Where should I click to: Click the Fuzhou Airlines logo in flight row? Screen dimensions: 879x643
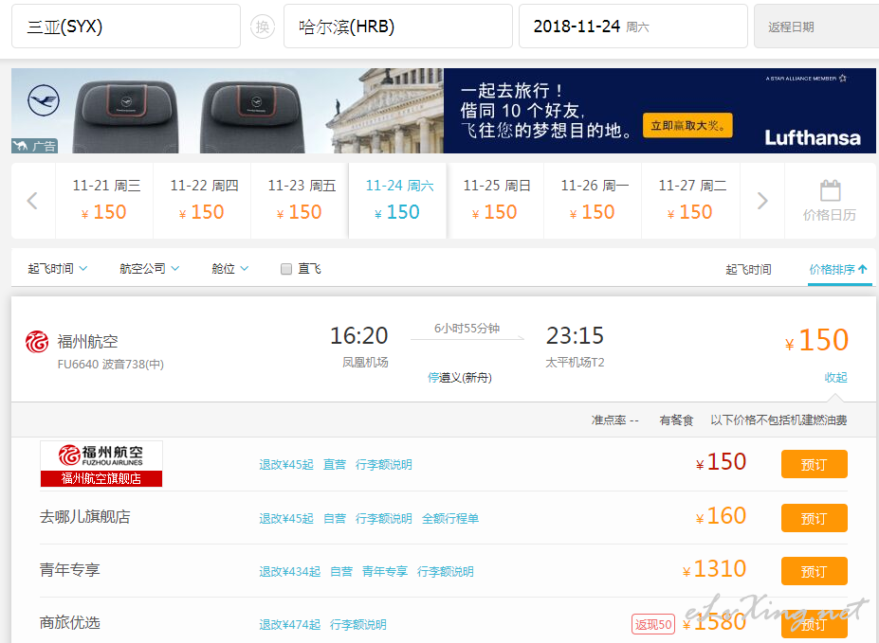(x=37, y=342)
